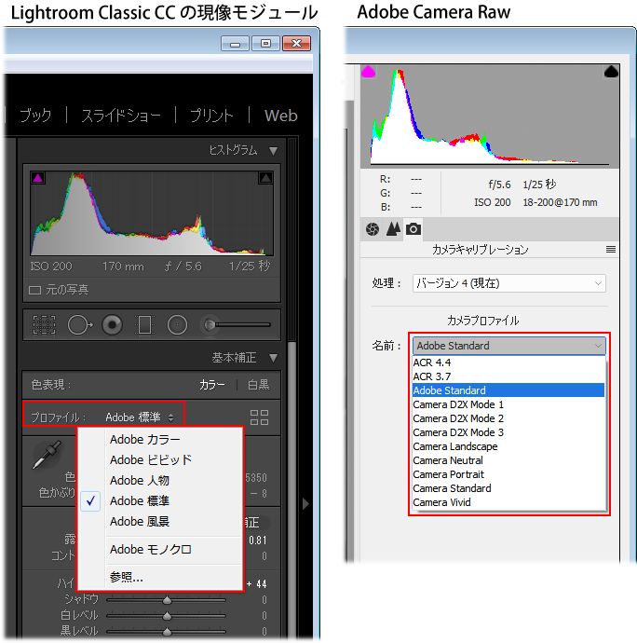
Task: Minimize the Lightroom window
Action: [235, 44]
